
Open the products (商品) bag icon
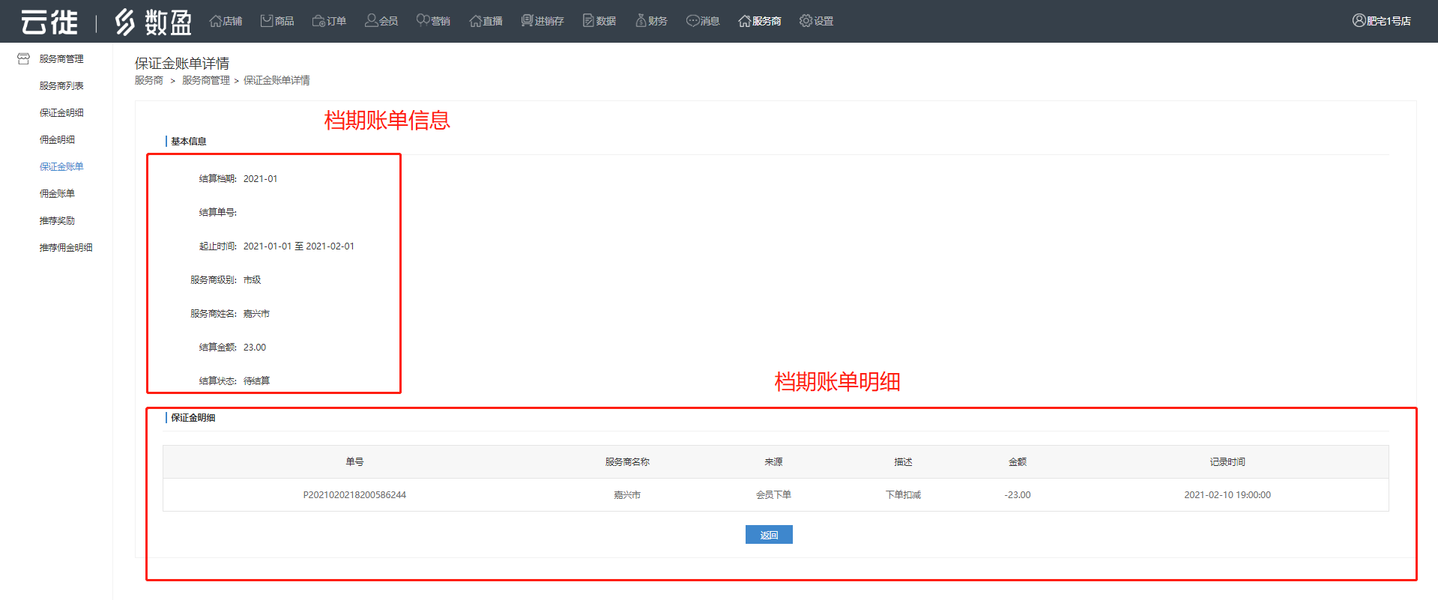[267, 21]
